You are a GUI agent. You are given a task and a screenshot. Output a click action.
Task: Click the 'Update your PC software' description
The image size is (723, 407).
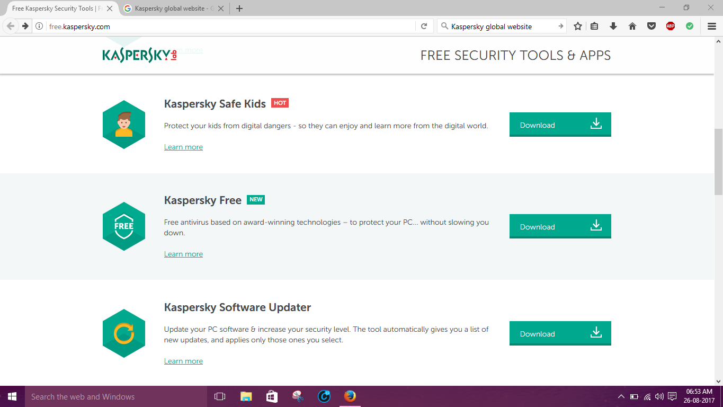326,334
